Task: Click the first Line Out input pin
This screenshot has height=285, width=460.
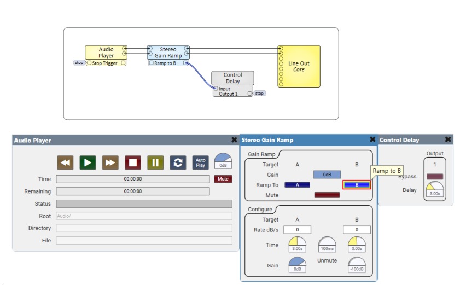Action: [281, 49]
